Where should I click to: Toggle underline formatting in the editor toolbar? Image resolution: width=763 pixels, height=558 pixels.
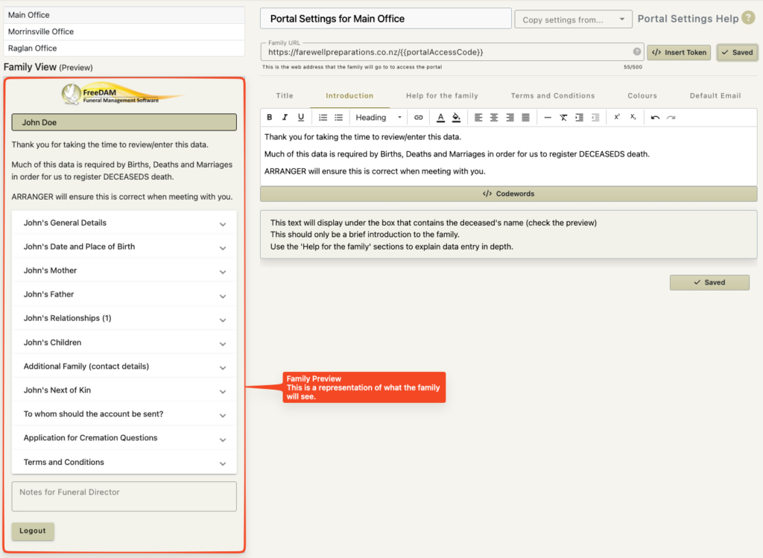point(301,117)
